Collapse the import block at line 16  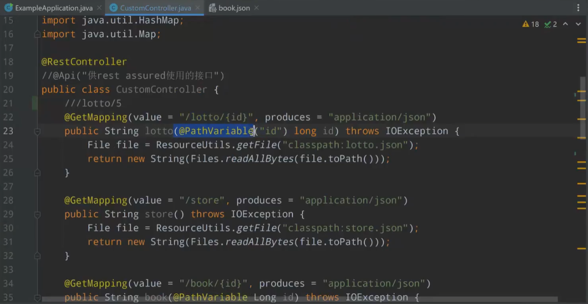pyautogui.click(x=37, y=34)
